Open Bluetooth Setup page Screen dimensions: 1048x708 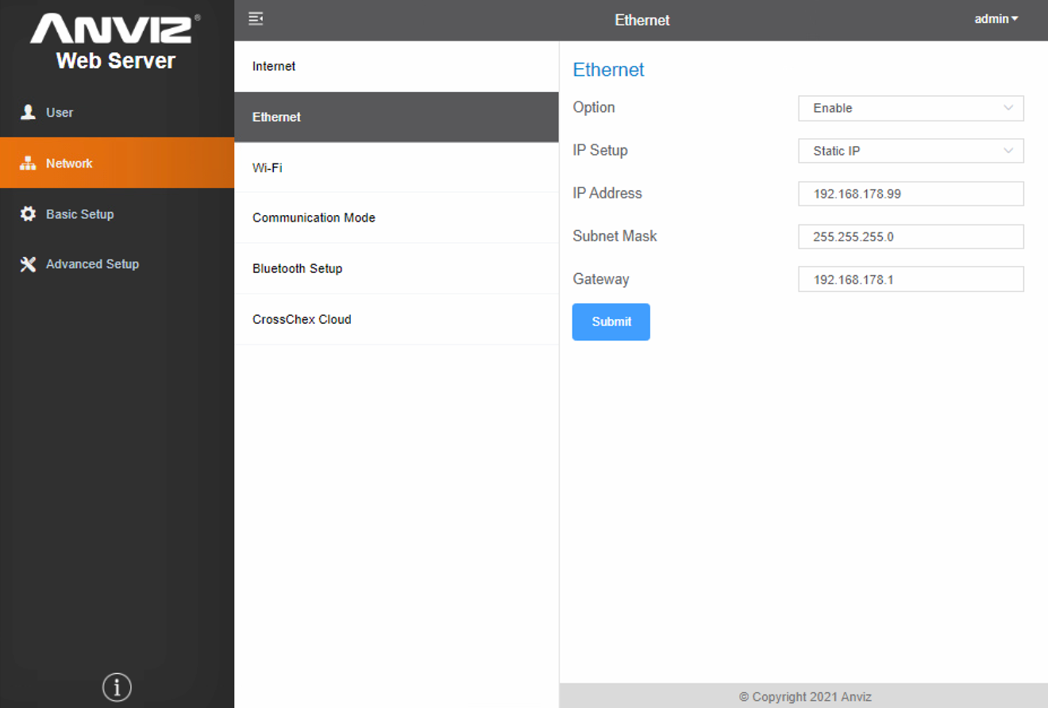[x=297, y=268]
